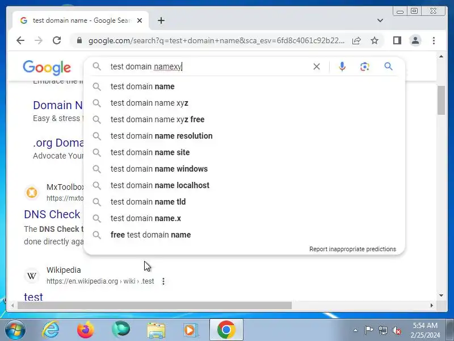Click the Chrome taskbar button
The width and height of the screenshot is (454, 341).
coord(226,330)
